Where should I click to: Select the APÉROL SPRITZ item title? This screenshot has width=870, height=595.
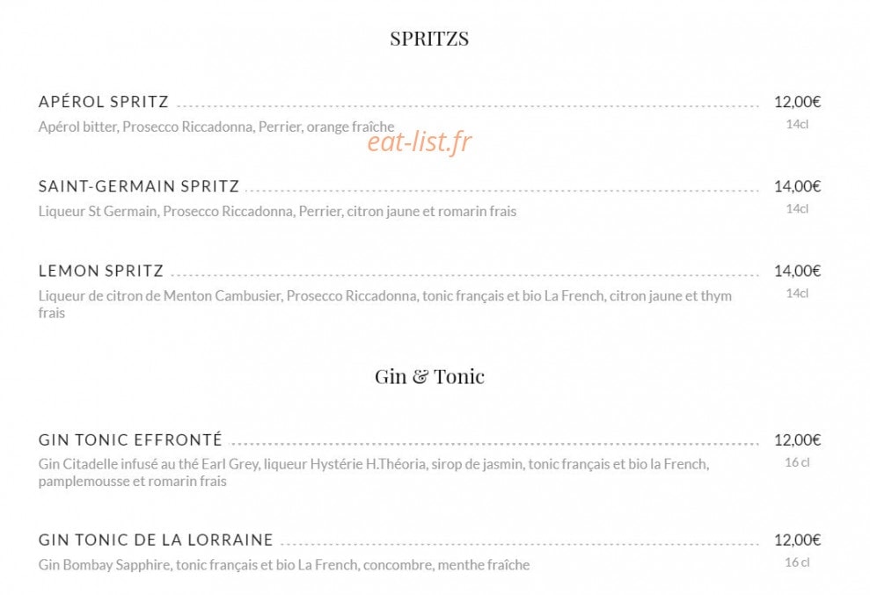pyautogui.click(x=103, y=101)
